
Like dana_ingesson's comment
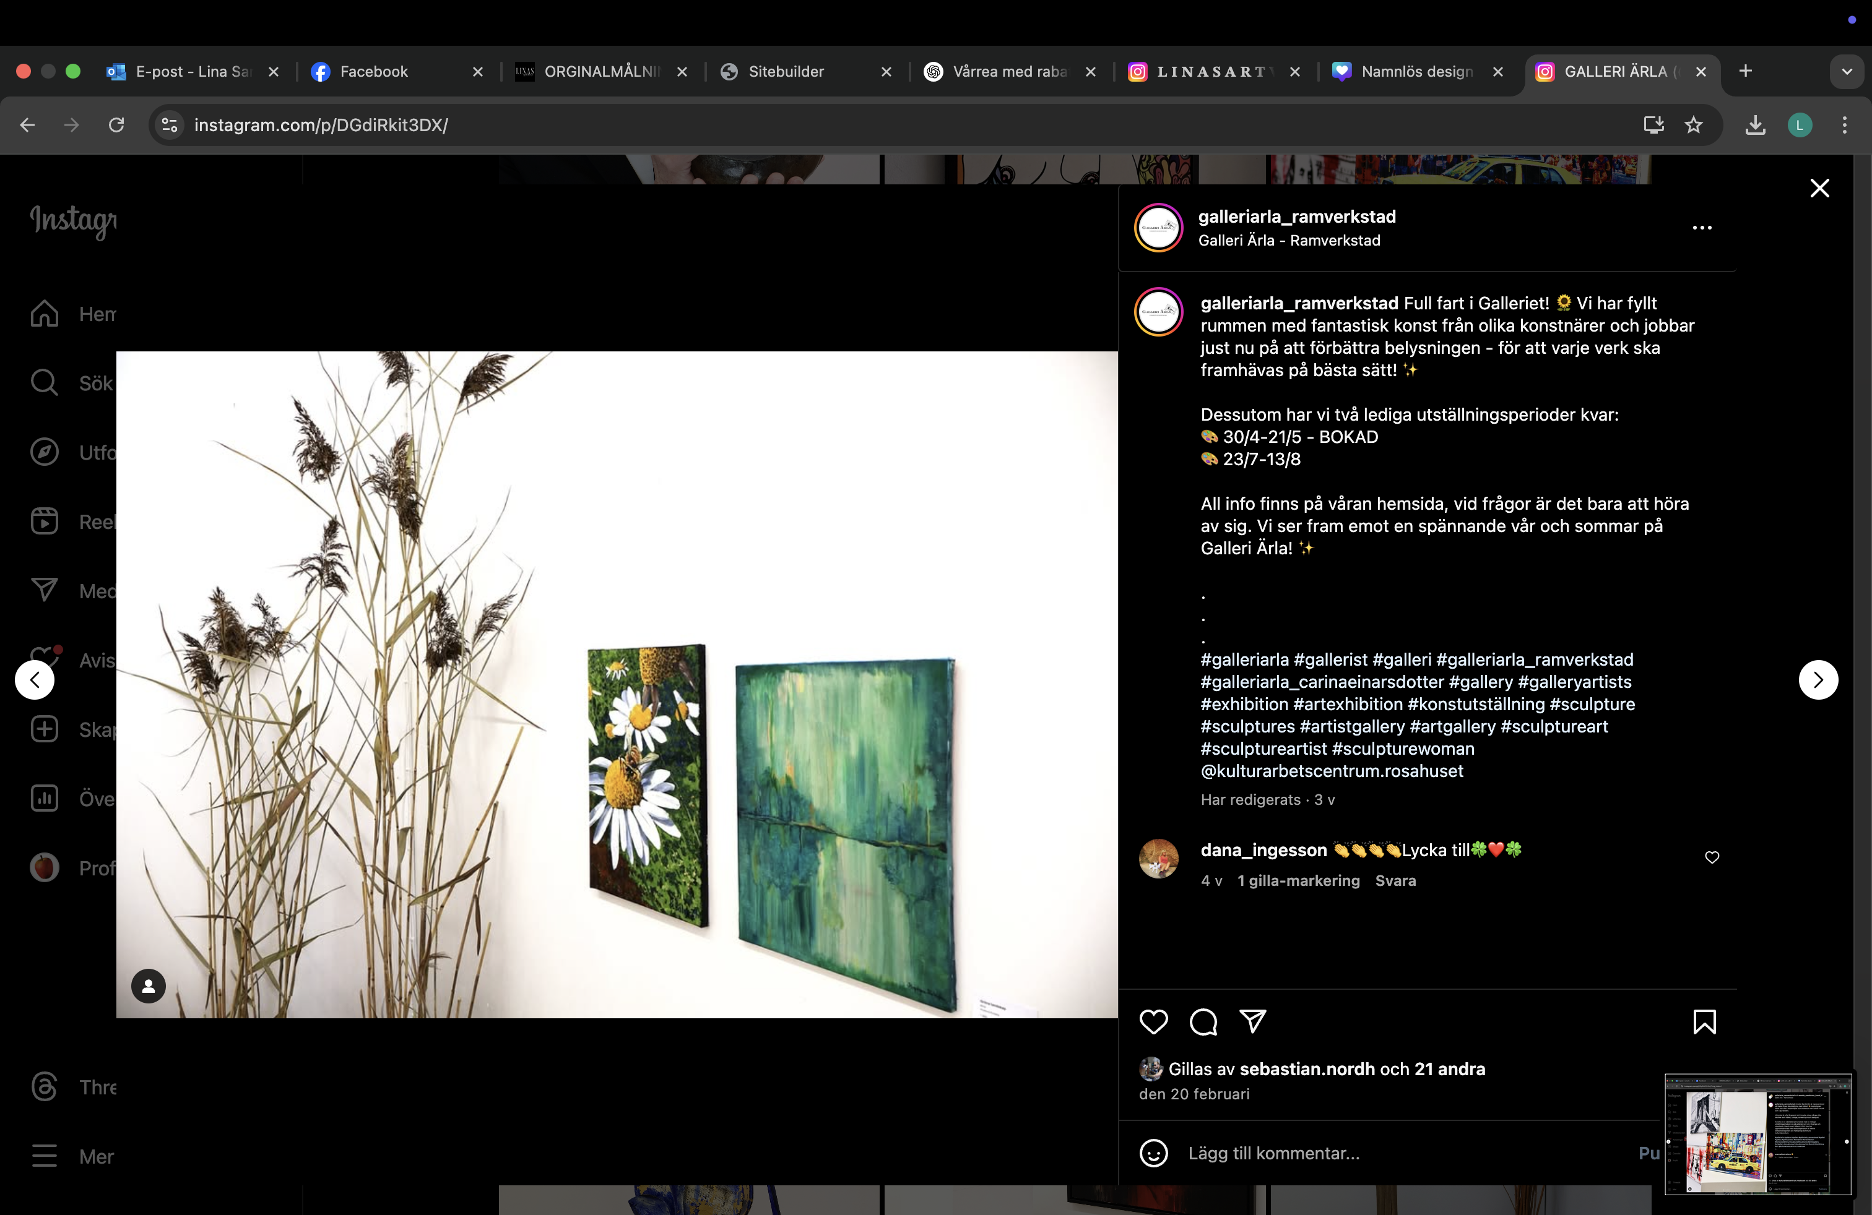[1712, 857]
